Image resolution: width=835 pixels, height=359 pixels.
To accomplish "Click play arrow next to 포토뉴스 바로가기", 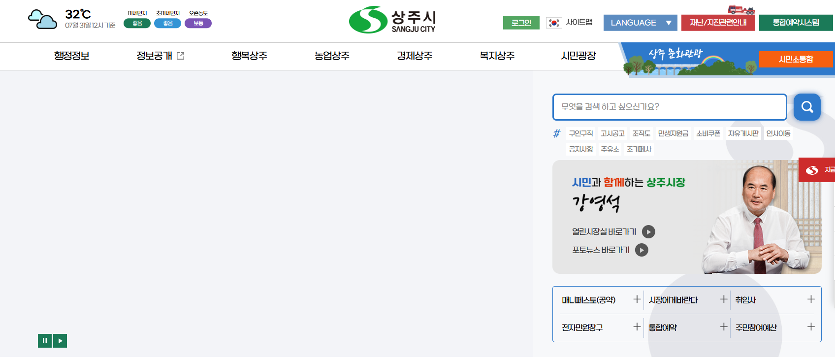I will click(642, 250).
